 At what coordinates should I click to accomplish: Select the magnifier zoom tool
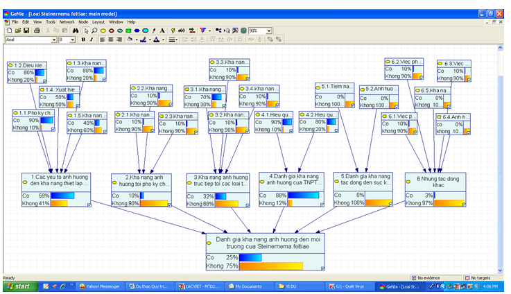coord(94,31)
